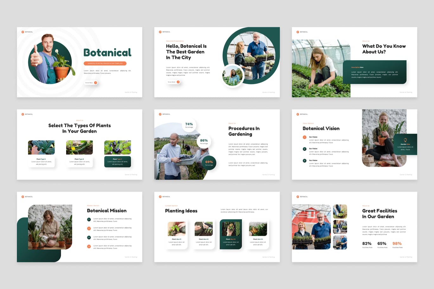Choose the highlighted Plant Idea 03 card
Image resolution: width=434 pixels, height=289 pixels.
[x=231, y=234]
